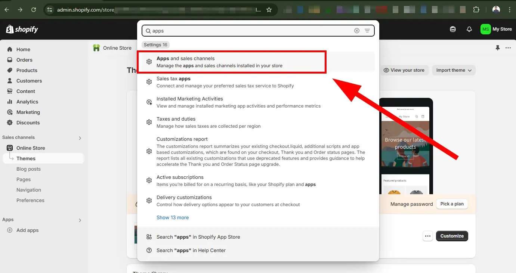
Task: Open the Show 13 more link
Action: click(173, 217)
